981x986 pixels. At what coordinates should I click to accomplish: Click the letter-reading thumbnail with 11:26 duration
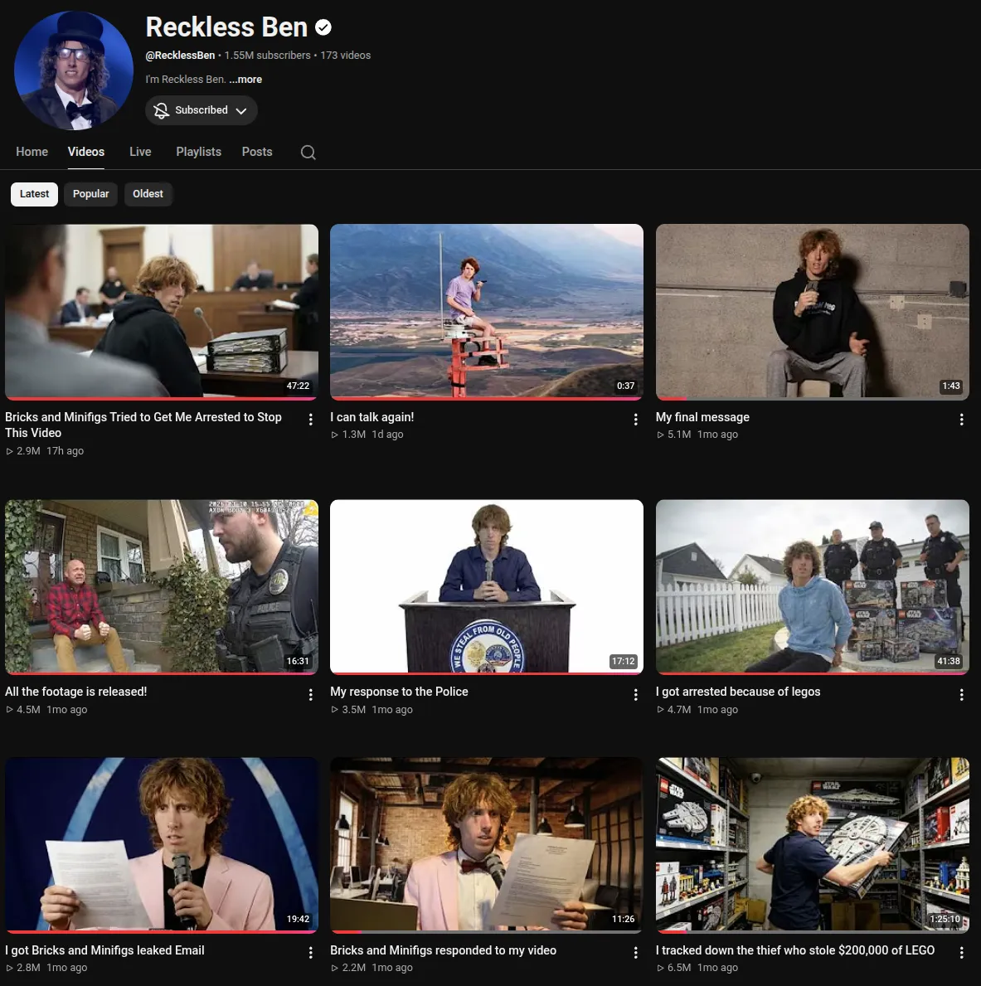pyautogui.click(x=487, y=844)
